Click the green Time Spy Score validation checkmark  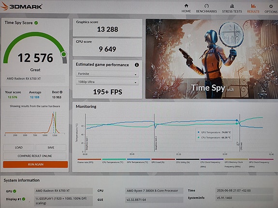[36, 23]
